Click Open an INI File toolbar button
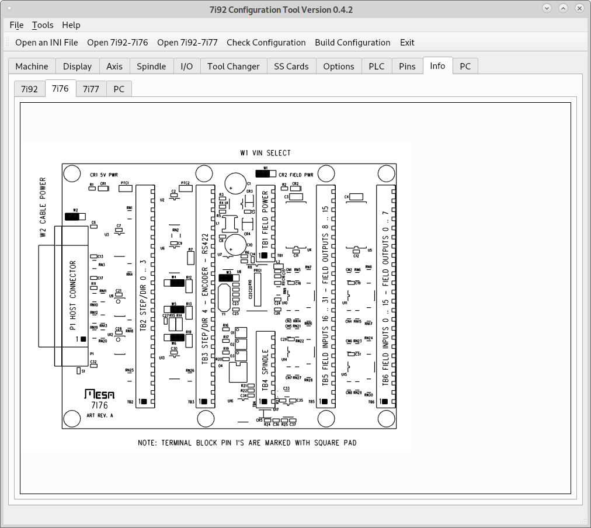Screen dimensions: 591x528 coord(47,43)
